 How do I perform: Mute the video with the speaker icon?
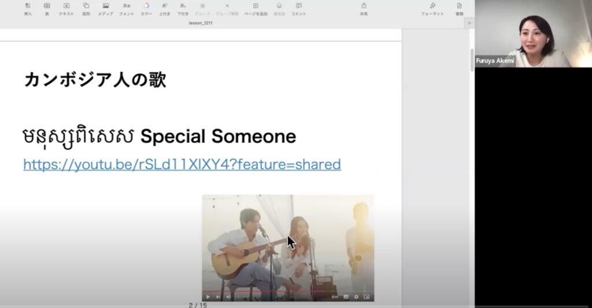click(228, 297)
